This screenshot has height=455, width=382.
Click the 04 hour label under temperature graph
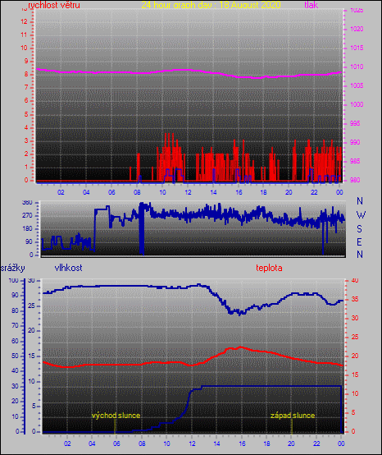click(x=92, y=444)
